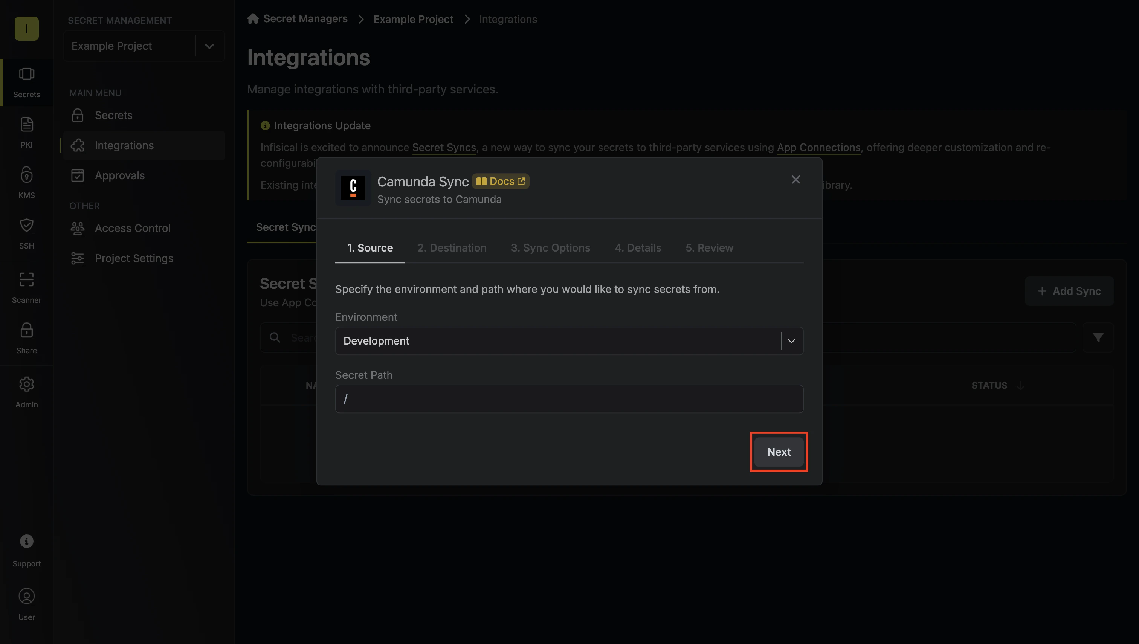Open the Share section in left rail

[x=26, y=338]
